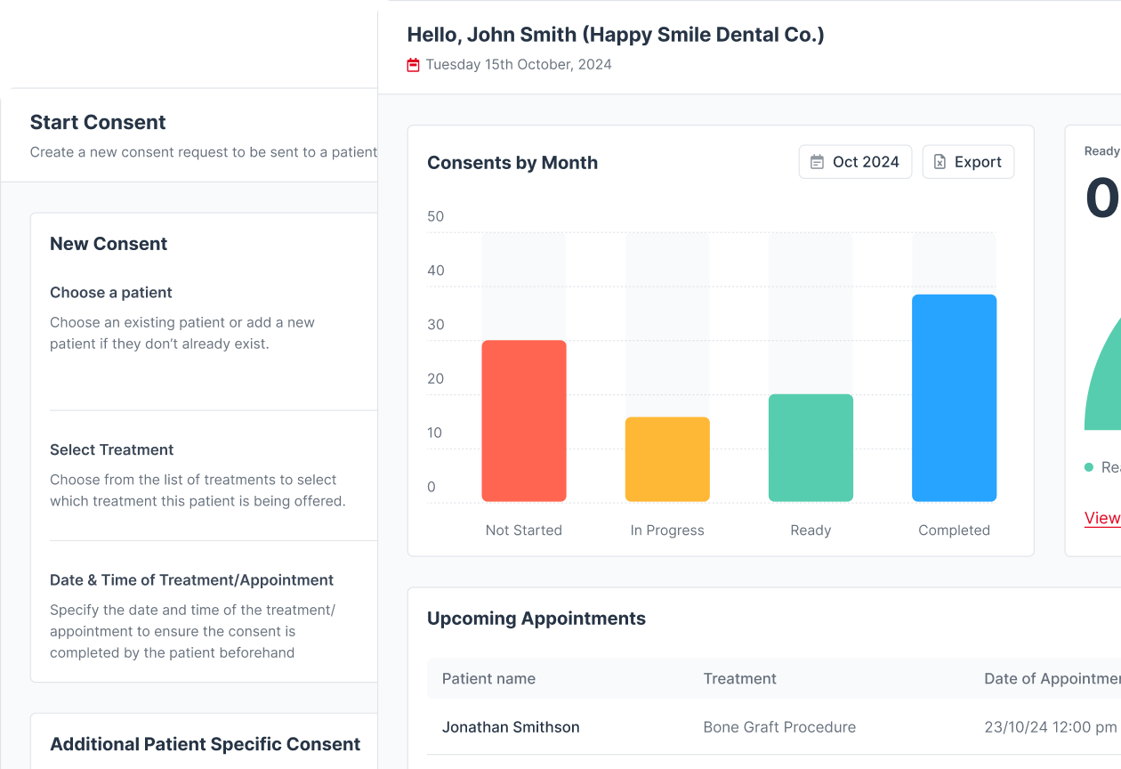Click the Additional Patient Specific Consent heading
1121x769 pixels.
(x=206, y=744)
